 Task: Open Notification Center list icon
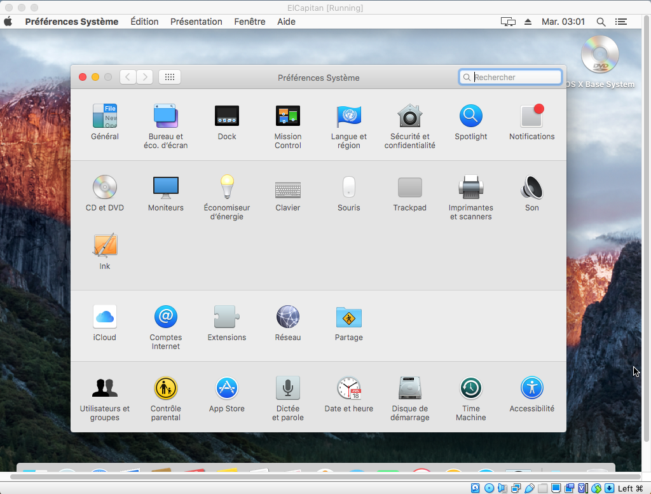[621, 22]
